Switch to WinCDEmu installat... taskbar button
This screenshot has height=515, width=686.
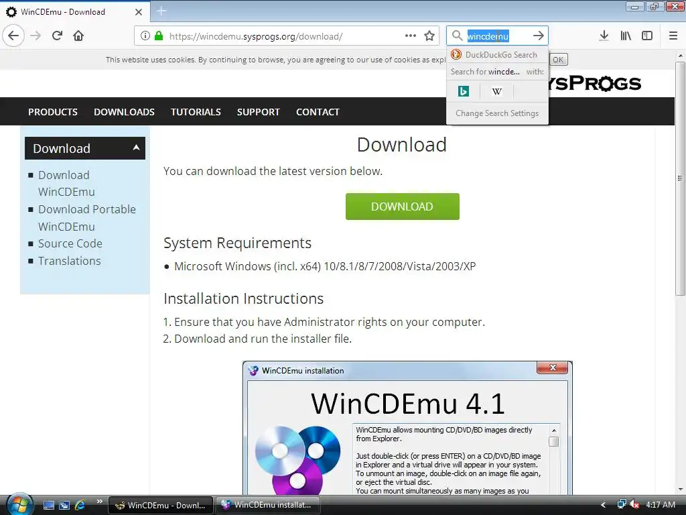(x=268, y=505)
